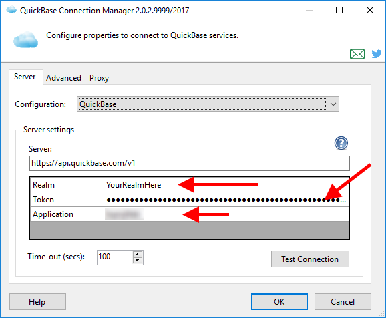This screenshot has width=386, height=318.
Task: Increase time-out with the up stepper arrow
Action: click(x=138, y=255)
